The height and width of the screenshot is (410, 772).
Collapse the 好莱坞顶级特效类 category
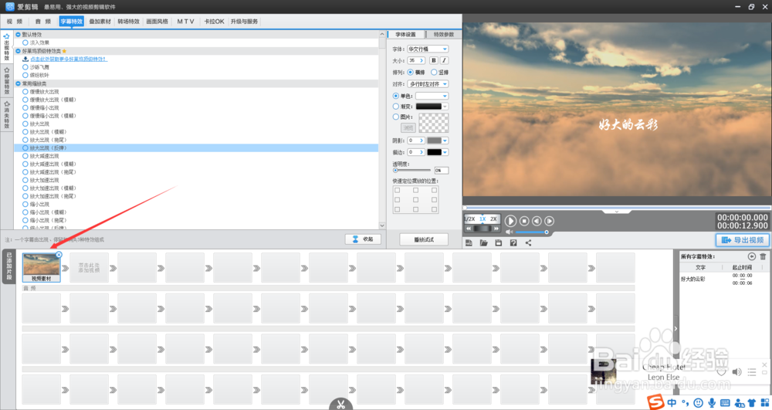(19, 51)
